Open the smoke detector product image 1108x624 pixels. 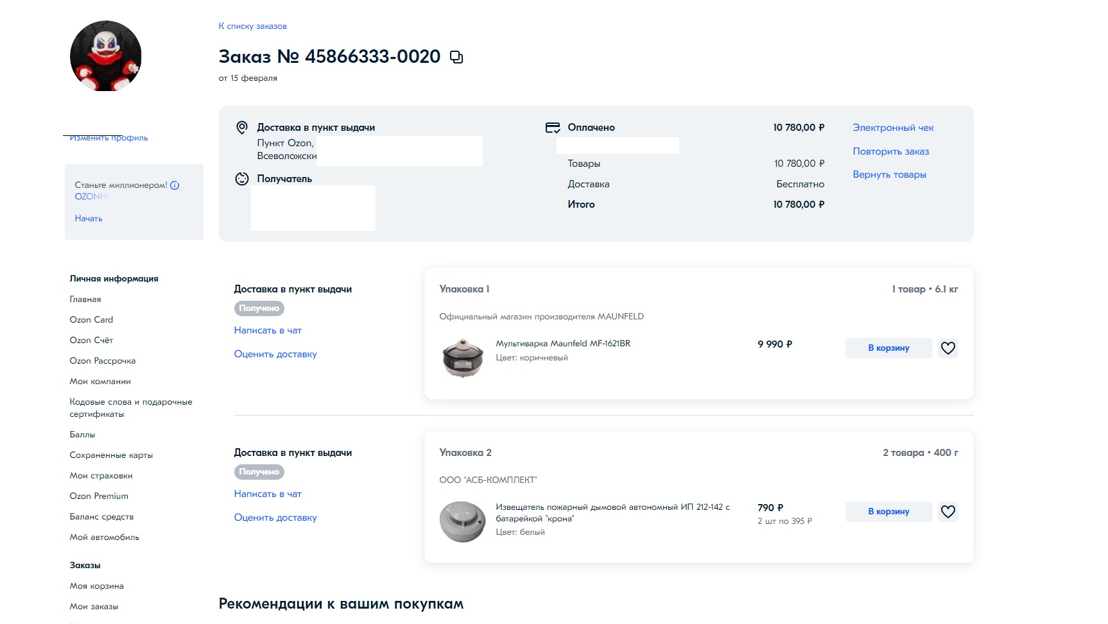pos(463,521)
